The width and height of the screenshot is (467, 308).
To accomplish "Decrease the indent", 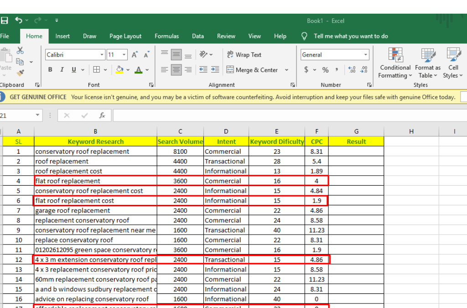I will [203, 70].
